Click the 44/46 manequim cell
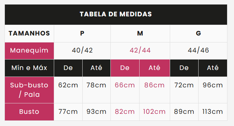This screenshot has height=126, width=234. (199, 51)
